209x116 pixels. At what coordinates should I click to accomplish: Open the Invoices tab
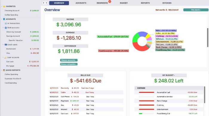pos(167,3)
